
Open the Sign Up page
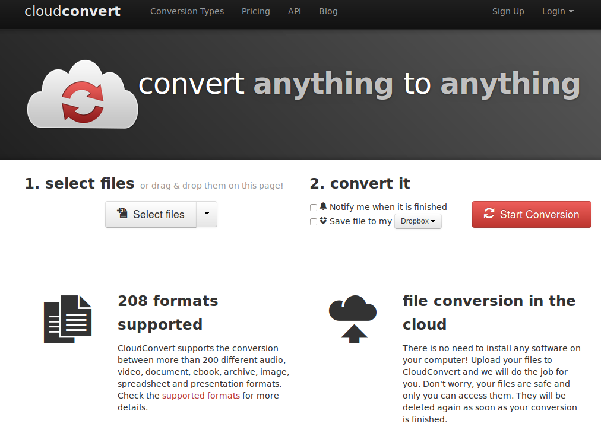pos(508,11)
